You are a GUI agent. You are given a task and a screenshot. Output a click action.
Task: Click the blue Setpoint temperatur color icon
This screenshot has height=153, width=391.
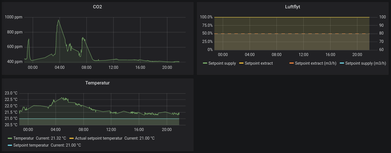pos(10,145)
